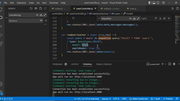Open the Debug Console tab
The width and height of the screenshot is (180, 101).
(104, 64)
